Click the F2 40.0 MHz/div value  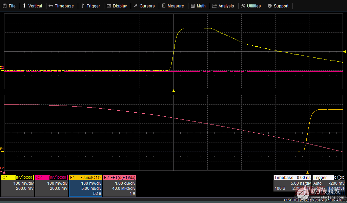click(x=124, y=188)
